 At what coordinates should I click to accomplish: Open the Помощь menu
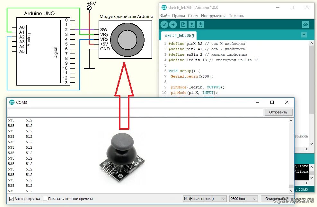pos(236,16)
